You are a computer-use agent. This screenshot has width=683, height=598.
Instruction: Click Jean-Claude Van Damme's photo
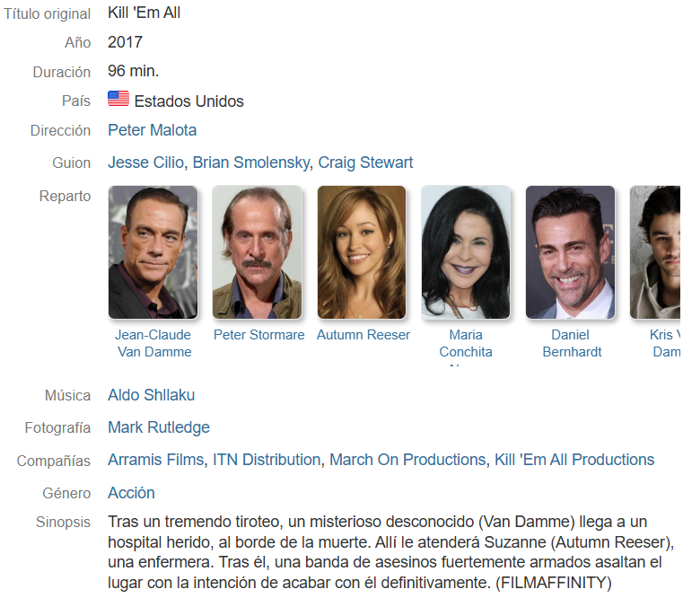[x=153, y=252]
